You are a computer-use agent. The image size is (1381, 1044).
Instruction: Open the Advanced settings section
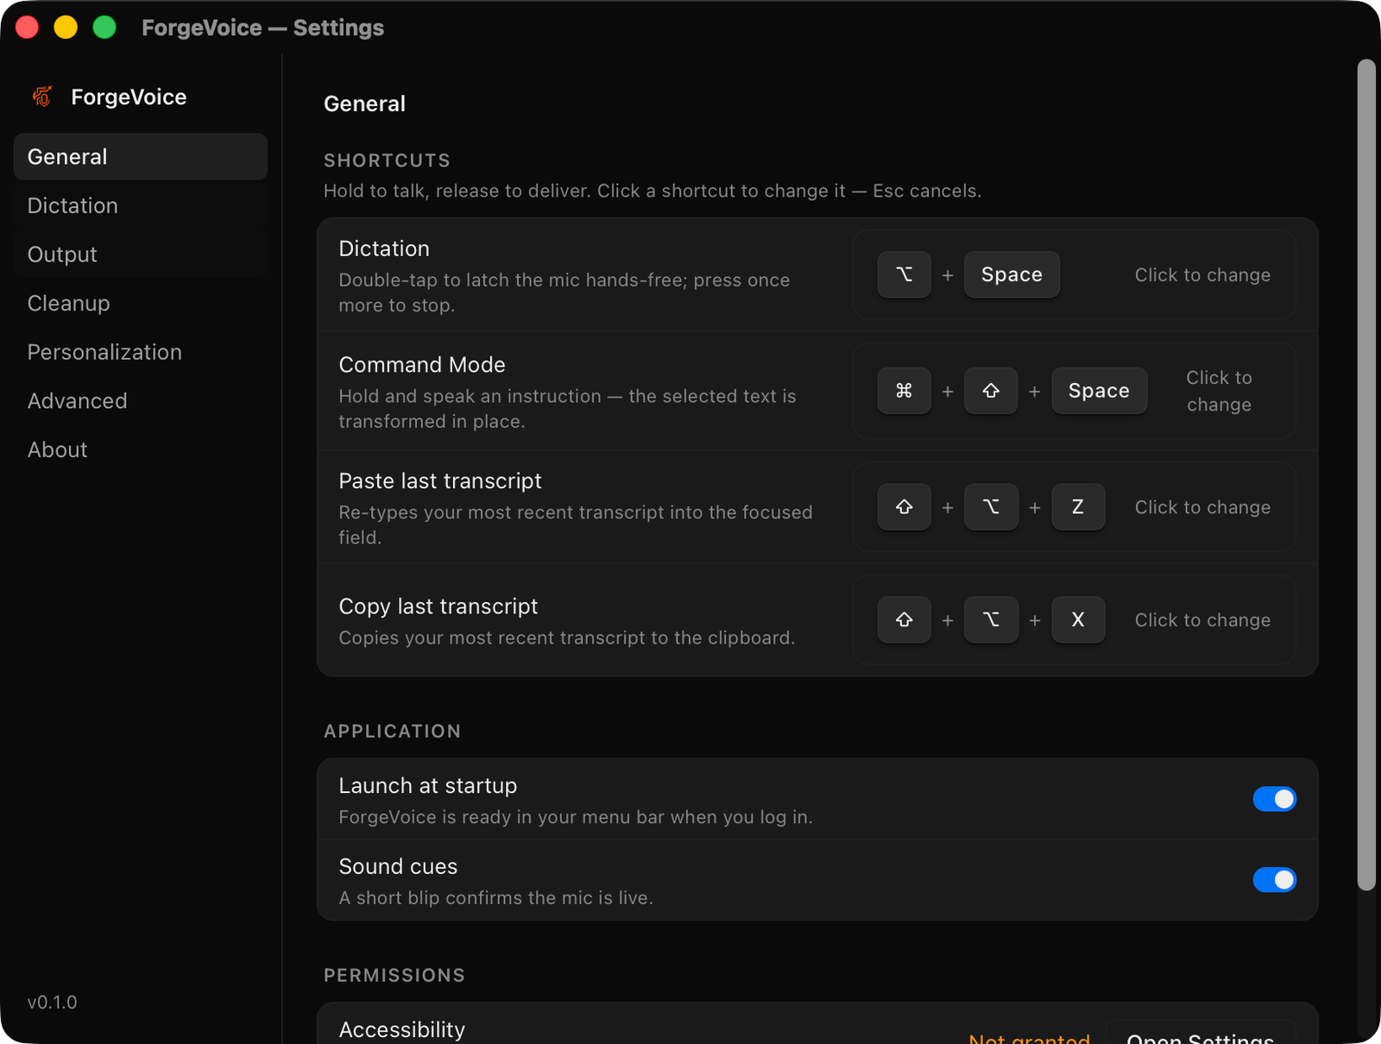tap(141, 401)
